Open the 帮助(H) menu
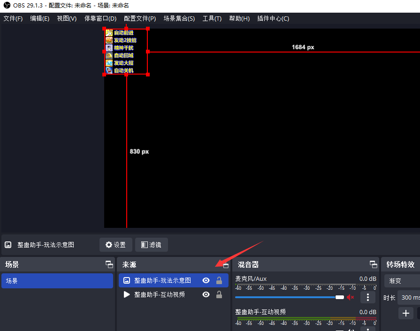The height and width of the screenshot is (331, 420). (239, 18)
